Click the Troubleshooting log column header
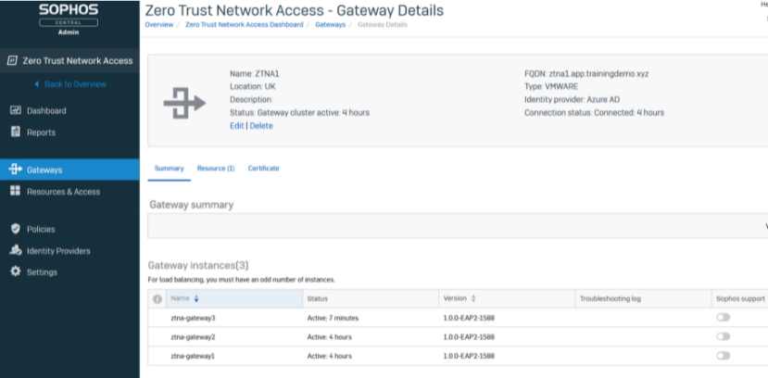This screenshot has height=378, width=768. [x=643, y=298]
